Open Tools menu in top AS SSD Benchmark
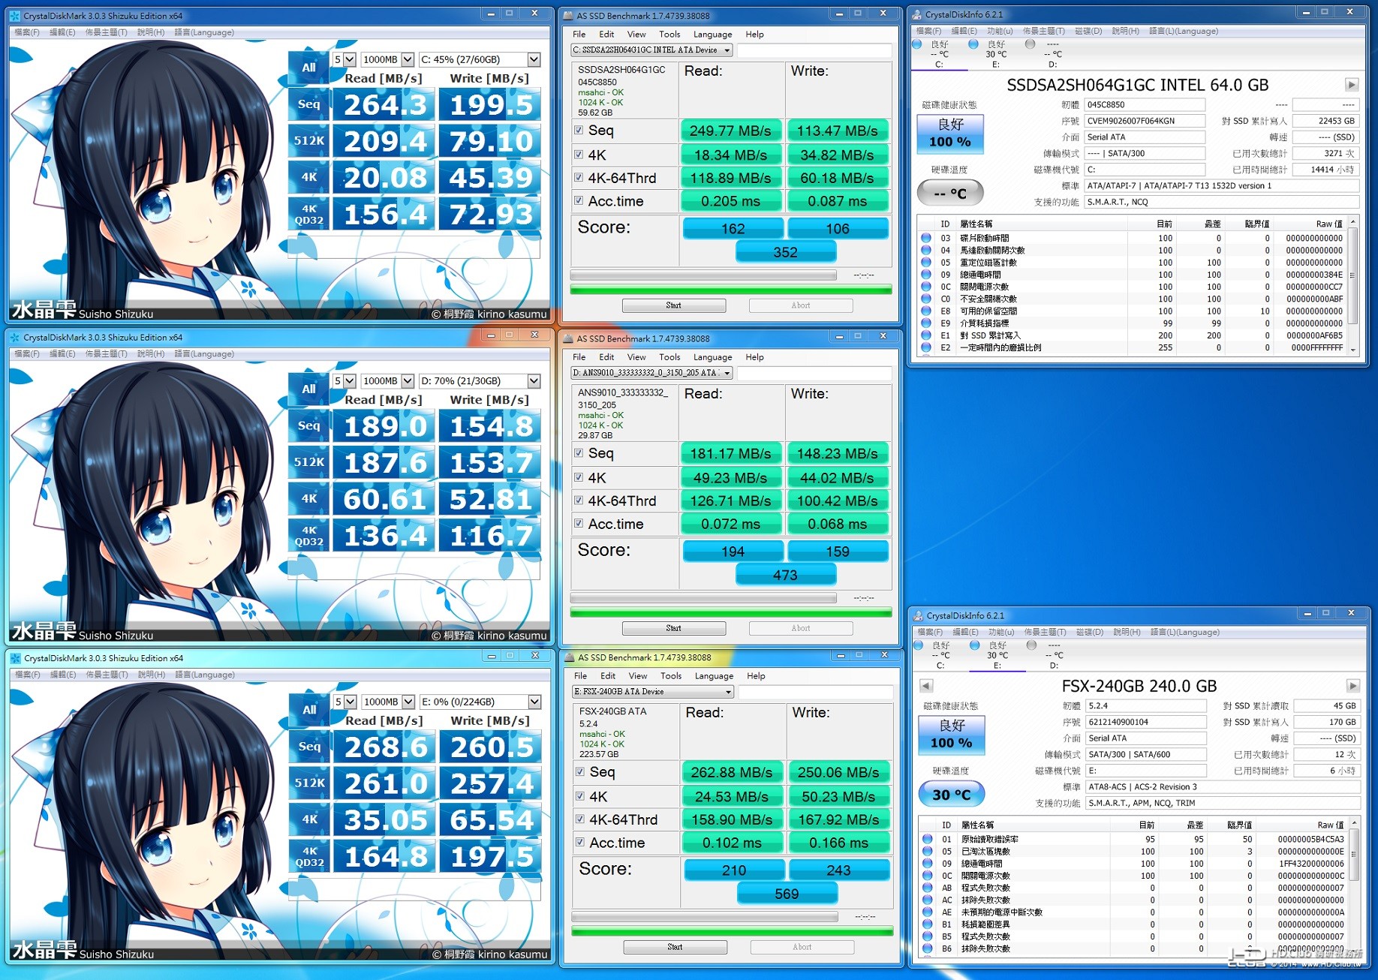Screen dimensions: 1378x980 point(669,35)
